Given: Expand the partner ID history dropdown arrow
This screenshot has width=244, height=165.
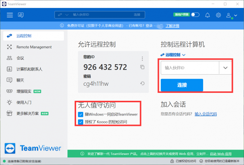Looking at the screenshot, I should coord(225,68).
